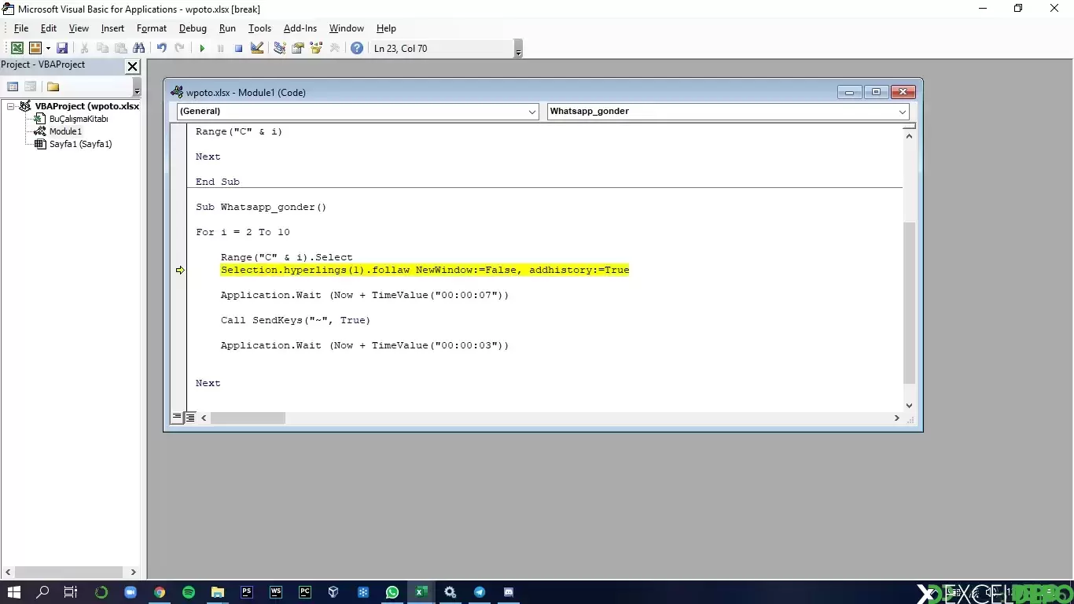Image resolution: width=1074 pixels, height=604 pixels.
Task: Open the Format menu
Action: click(152, 28)
